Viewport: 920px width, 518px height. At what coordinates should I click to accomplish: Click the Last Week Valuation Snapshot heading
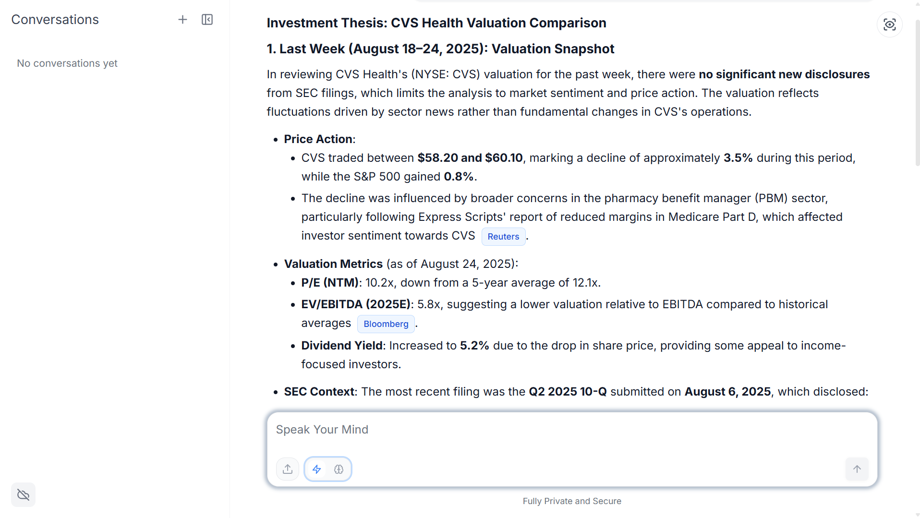click(440, 49)
